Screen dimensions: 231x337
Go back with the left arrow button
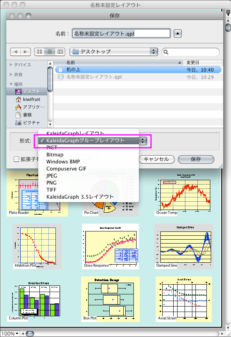coord(16,52)
